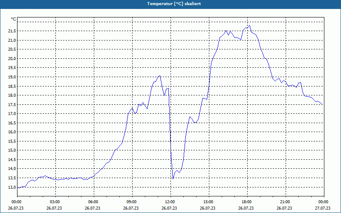Image resolution: width=341 pixels, height=213 pixels.
Task: Click the 26.07.23 date under 21:00
Action: pos(284,208)
